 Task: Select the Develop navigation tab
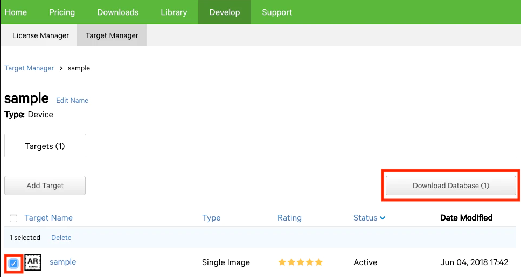(x=224, y=12)
